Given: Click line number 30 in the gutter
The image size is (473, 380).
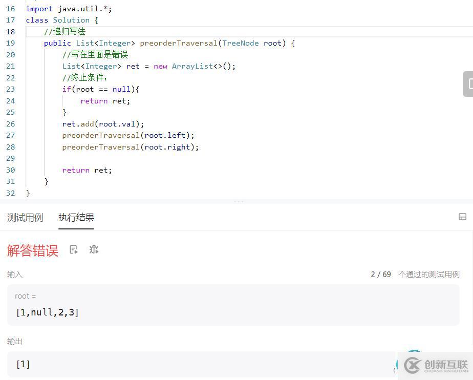Looking at the screenshot, I should tap(10, 170).
